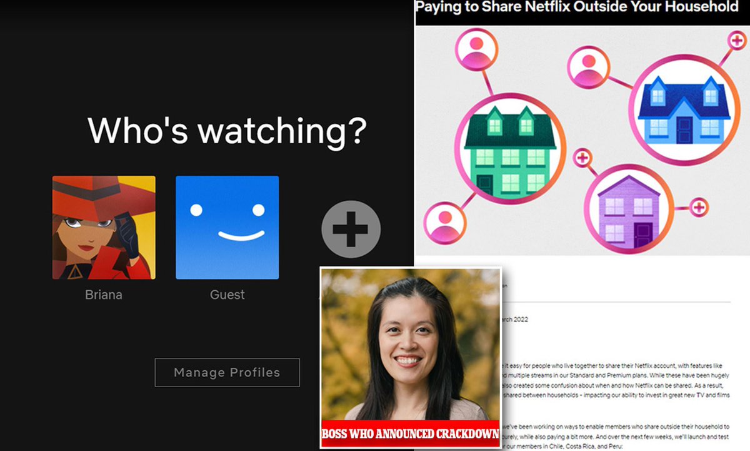Click the 'Guest' profile name

click(227, 295)
